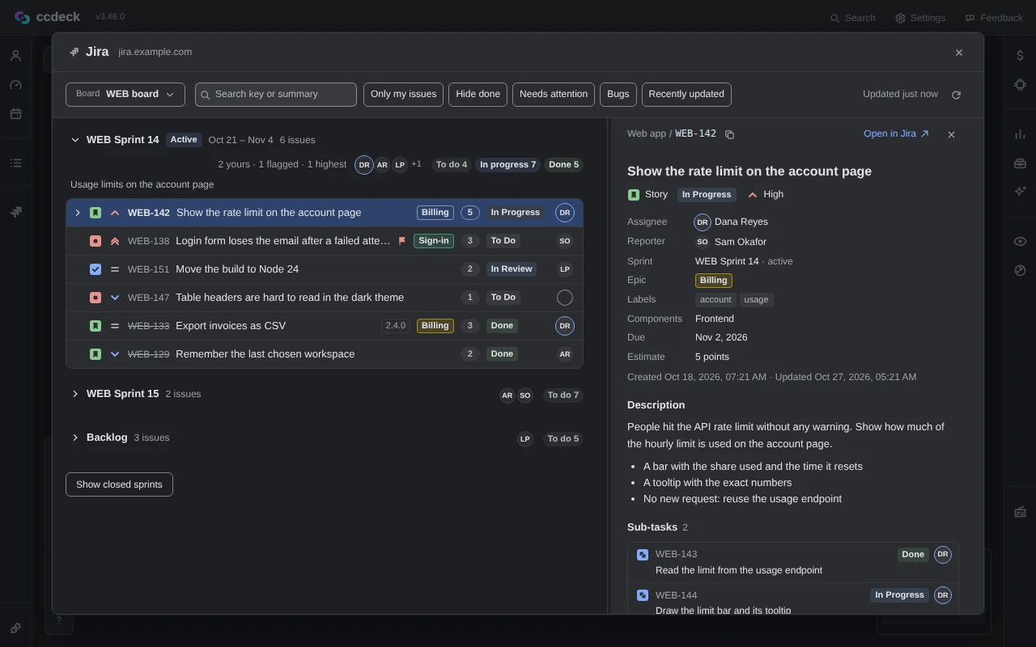Focus the Search key or summary field
Viewport: 1036px width, 647px height.
tap(276, 95)
